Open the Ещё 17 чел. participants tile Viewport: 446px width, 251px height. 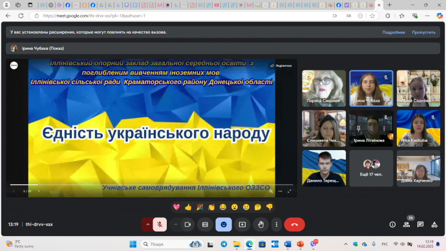tap(371, 168)
